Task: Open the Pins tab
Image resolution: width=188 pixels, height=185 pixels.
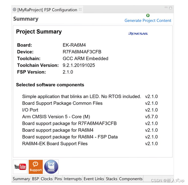Action: pos(58,179)
